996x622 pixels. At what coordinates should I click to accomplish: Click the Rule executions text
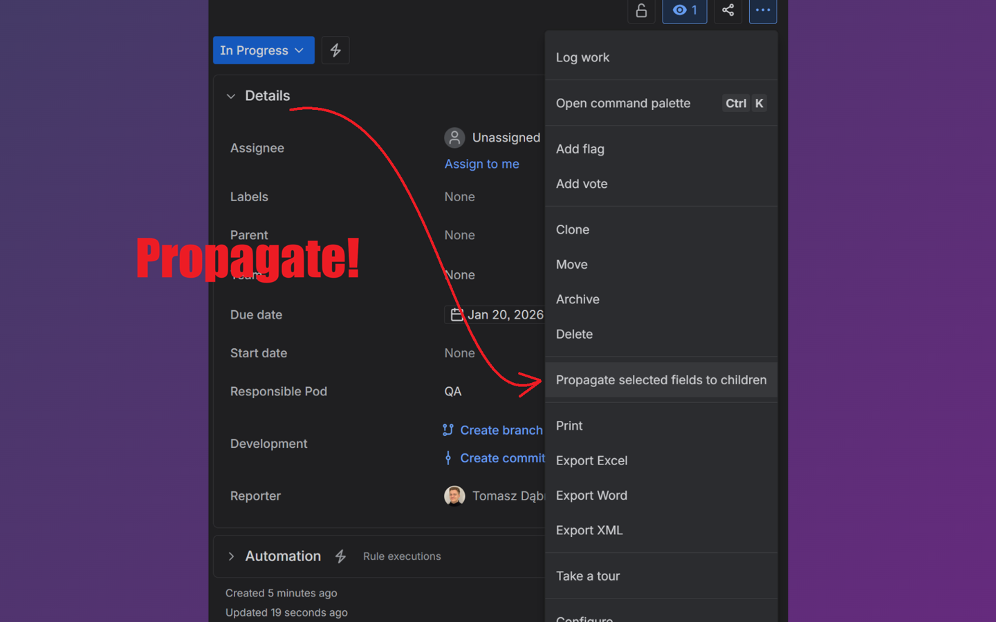point(402,556)
